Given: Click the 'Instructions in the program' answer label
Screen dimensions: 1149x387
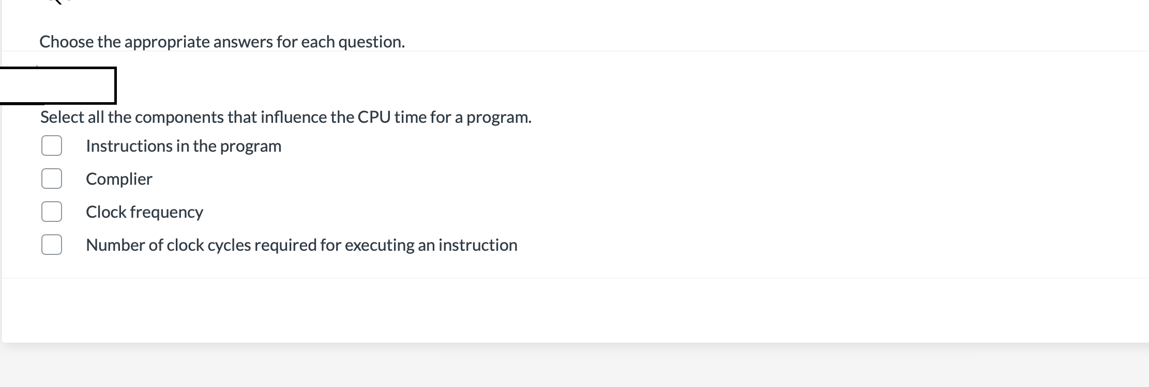Looking at the screenshot, I should [184, 146].
